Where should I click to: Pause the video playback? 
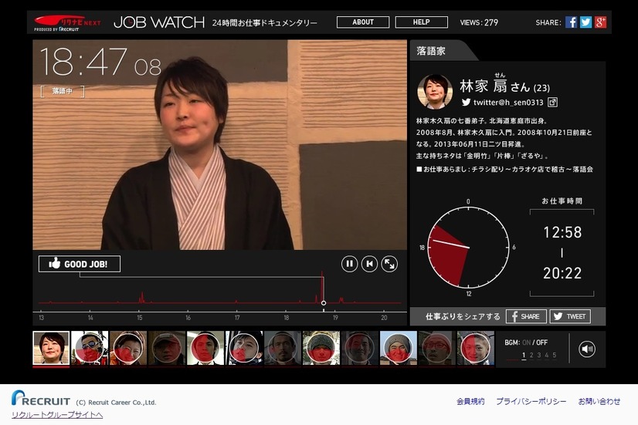point(350,264)
